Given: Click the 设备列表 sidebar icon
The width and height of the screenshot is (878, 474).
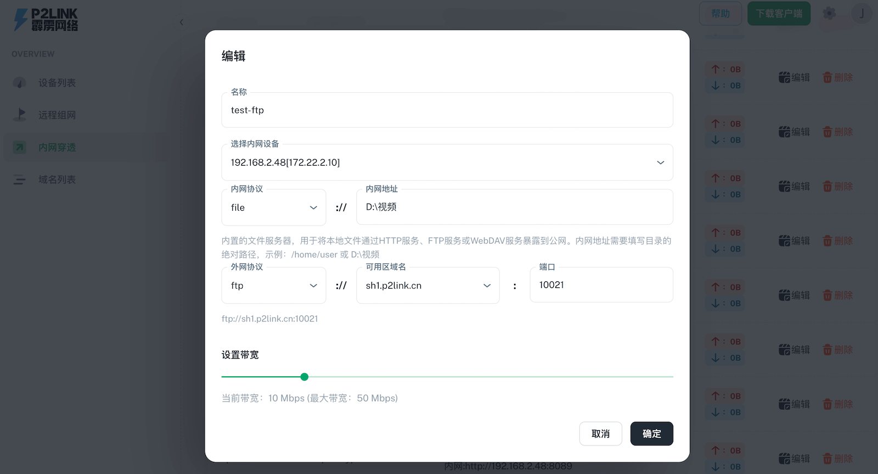Looking at the screenshot, I should 20,83.
